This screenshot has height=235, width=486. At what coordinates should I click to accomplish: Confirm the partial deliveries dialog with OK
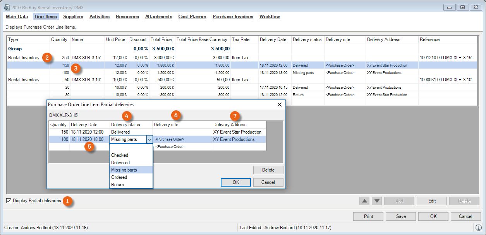(236, 182)
